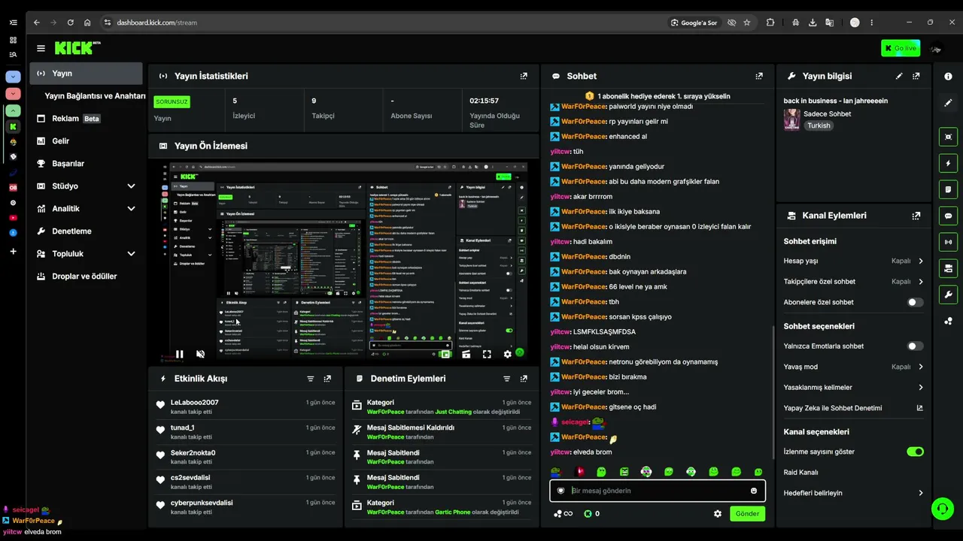
Task: Pop out the Denetim Eylemleri panel
Action: pos(524,379)
